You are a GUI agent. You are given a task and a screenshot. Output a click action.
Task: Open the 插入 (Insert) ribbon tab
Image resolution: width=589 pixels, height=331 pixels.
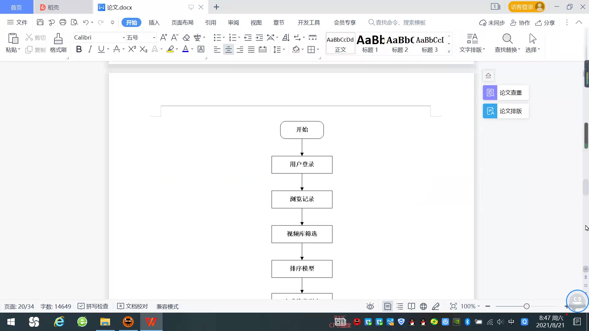tap(154, 22)
